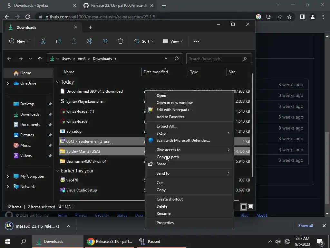Show hidden system tray icons

(x=270, y=242)
